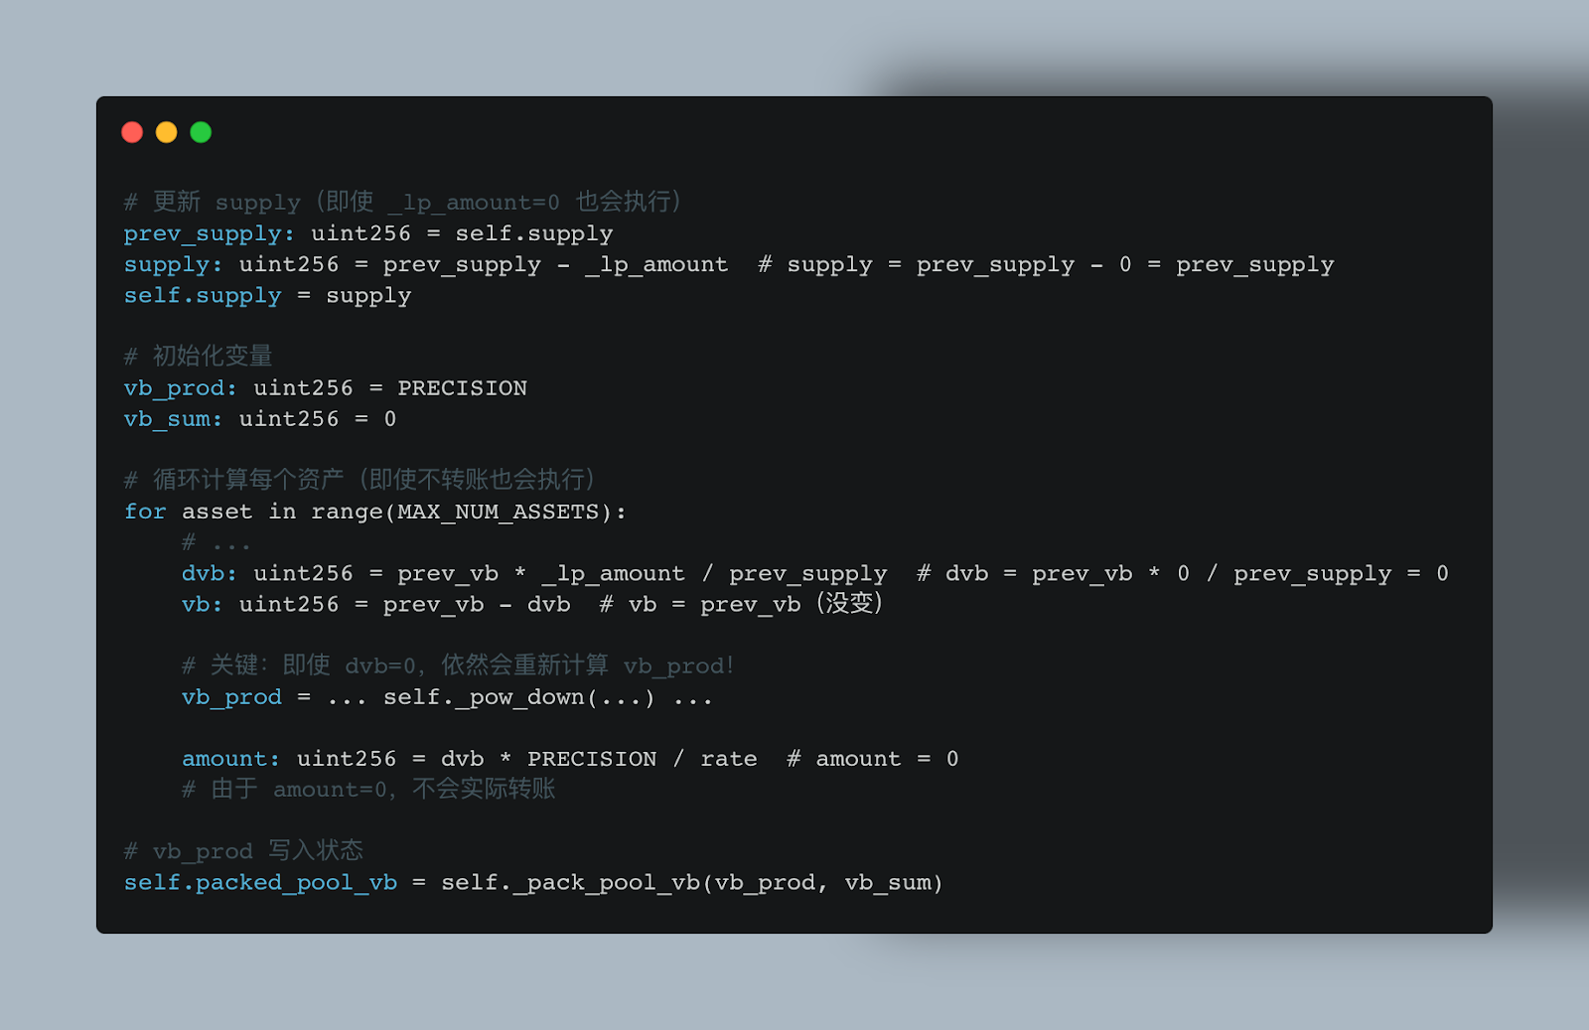Click the yellow minimize window dot

[x=167, y=132]
